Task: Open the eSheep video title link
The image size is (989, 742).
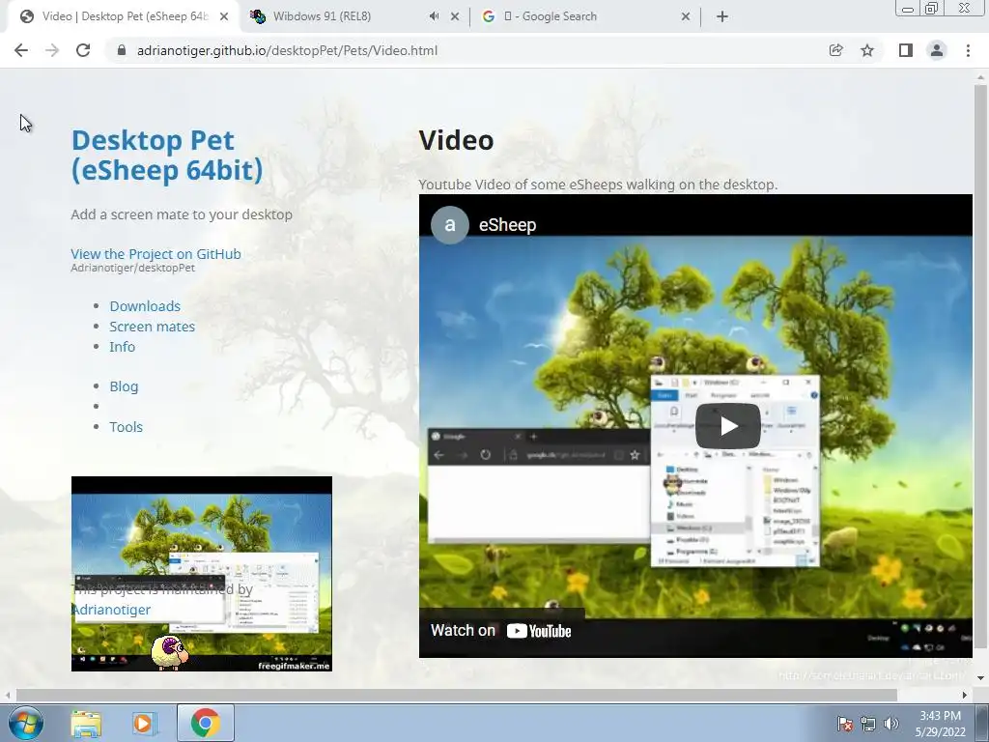Action: [x=508, y=224]
